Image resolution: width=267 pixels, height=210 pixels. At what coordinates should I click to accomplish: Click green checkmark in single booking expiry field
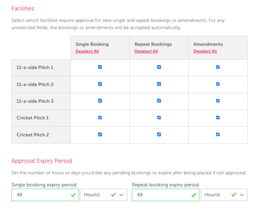click(73, 195)
